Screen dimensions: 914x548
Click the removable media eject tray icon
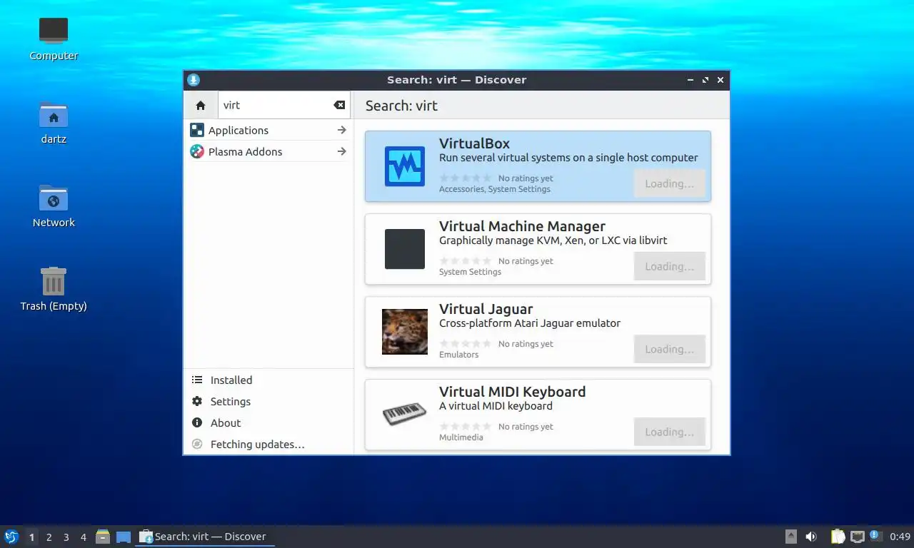tap(791, 537)
